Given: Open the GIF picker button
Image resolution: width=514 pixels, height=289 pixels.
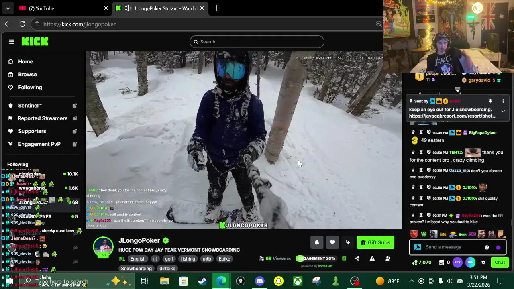Looking at the screenshot, I should [x=471, y=263].
